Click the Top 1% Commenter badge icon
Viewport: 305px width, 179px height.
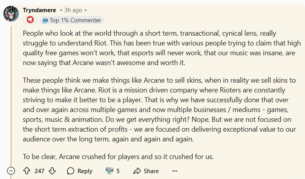point(45,20)
